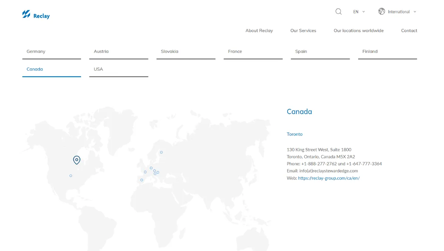The width and height of the screenshot is (444, 251).
Task: Go to Our locations worldwide
Action: click(359, 31)
